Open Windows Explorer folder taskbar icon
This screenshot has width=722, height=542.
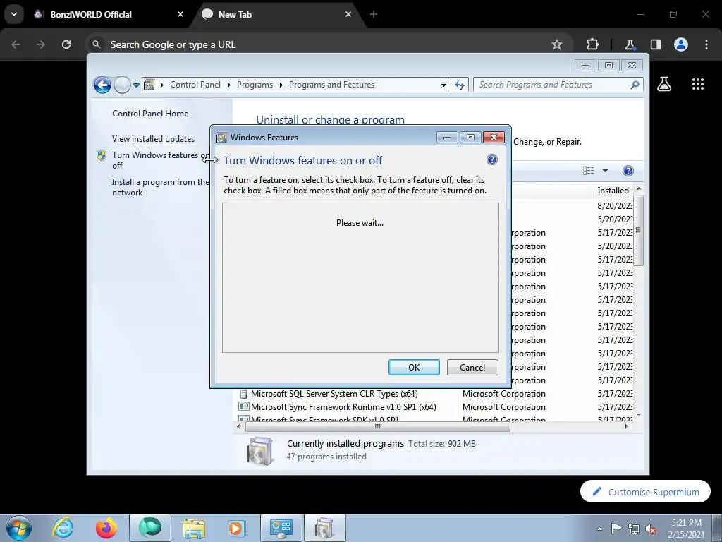pyautogui.click(x=194, y=528)
